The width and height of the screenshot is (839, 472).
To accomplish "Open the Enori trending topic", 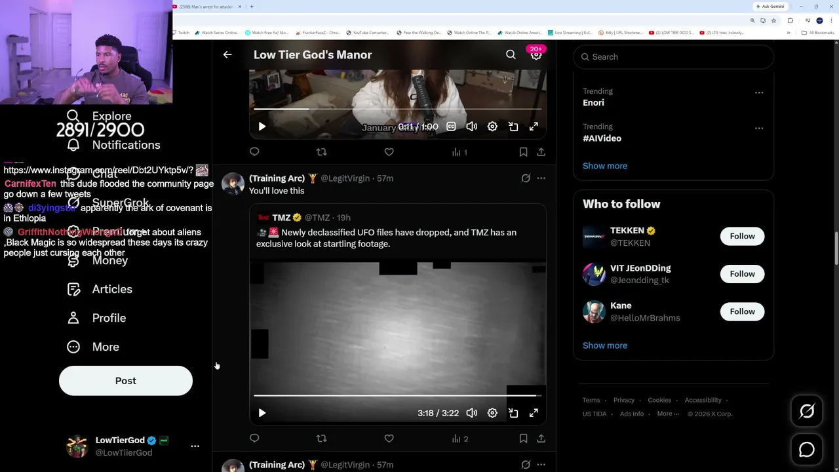I will point(593,103).
